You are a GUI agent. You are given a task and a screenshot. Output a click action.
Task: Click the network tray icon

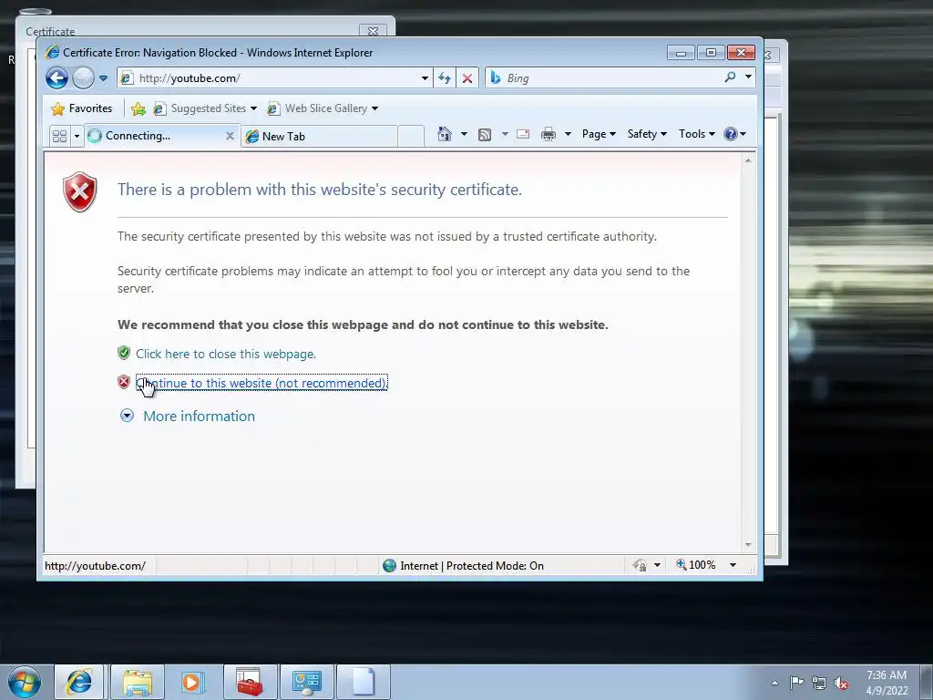(819, 683)
